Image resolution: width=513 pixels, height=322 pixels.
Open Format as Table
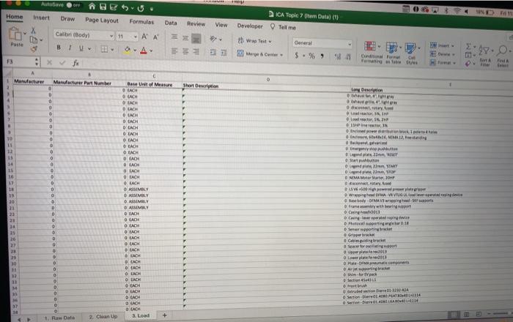(x=393, y=53)
